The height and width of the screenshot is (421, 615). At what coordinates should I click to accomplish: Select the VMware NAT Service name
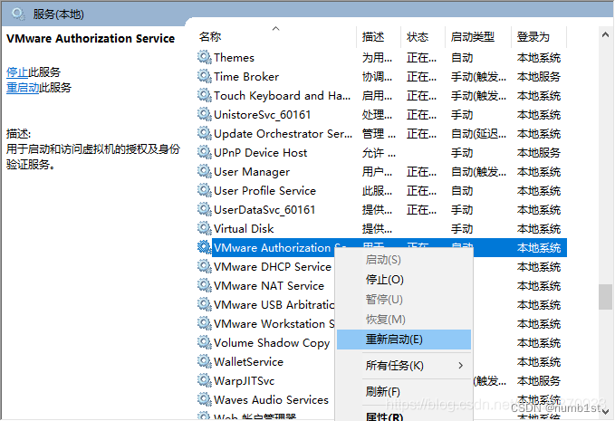click(x=269, y=286)
